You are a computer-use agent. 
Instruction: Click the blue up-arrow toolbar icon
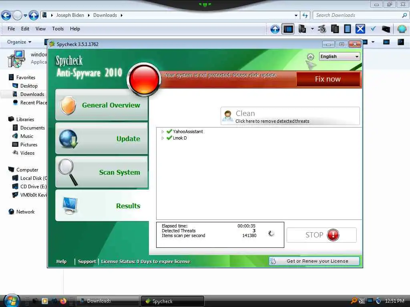(275, 29)
